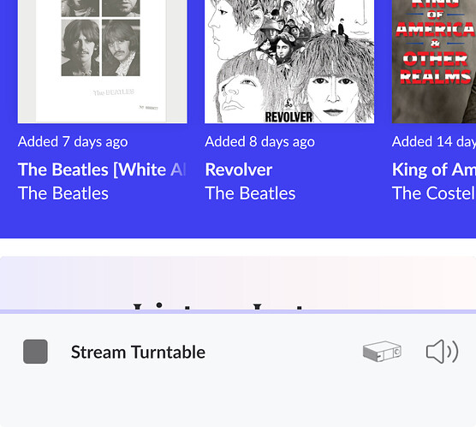The image size is (476, 427).
Task: Click the REVOLVER text on the cover
Action: pyautogui.click(x=289, y=117)
